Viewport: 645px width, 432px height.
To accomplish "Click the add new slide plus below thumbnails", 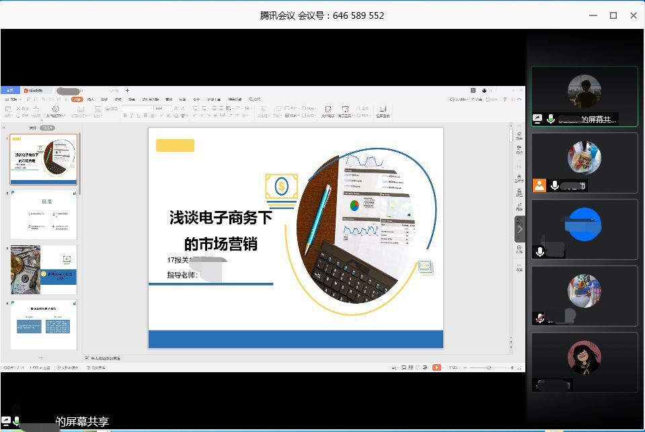I will (x=41, y=357).
